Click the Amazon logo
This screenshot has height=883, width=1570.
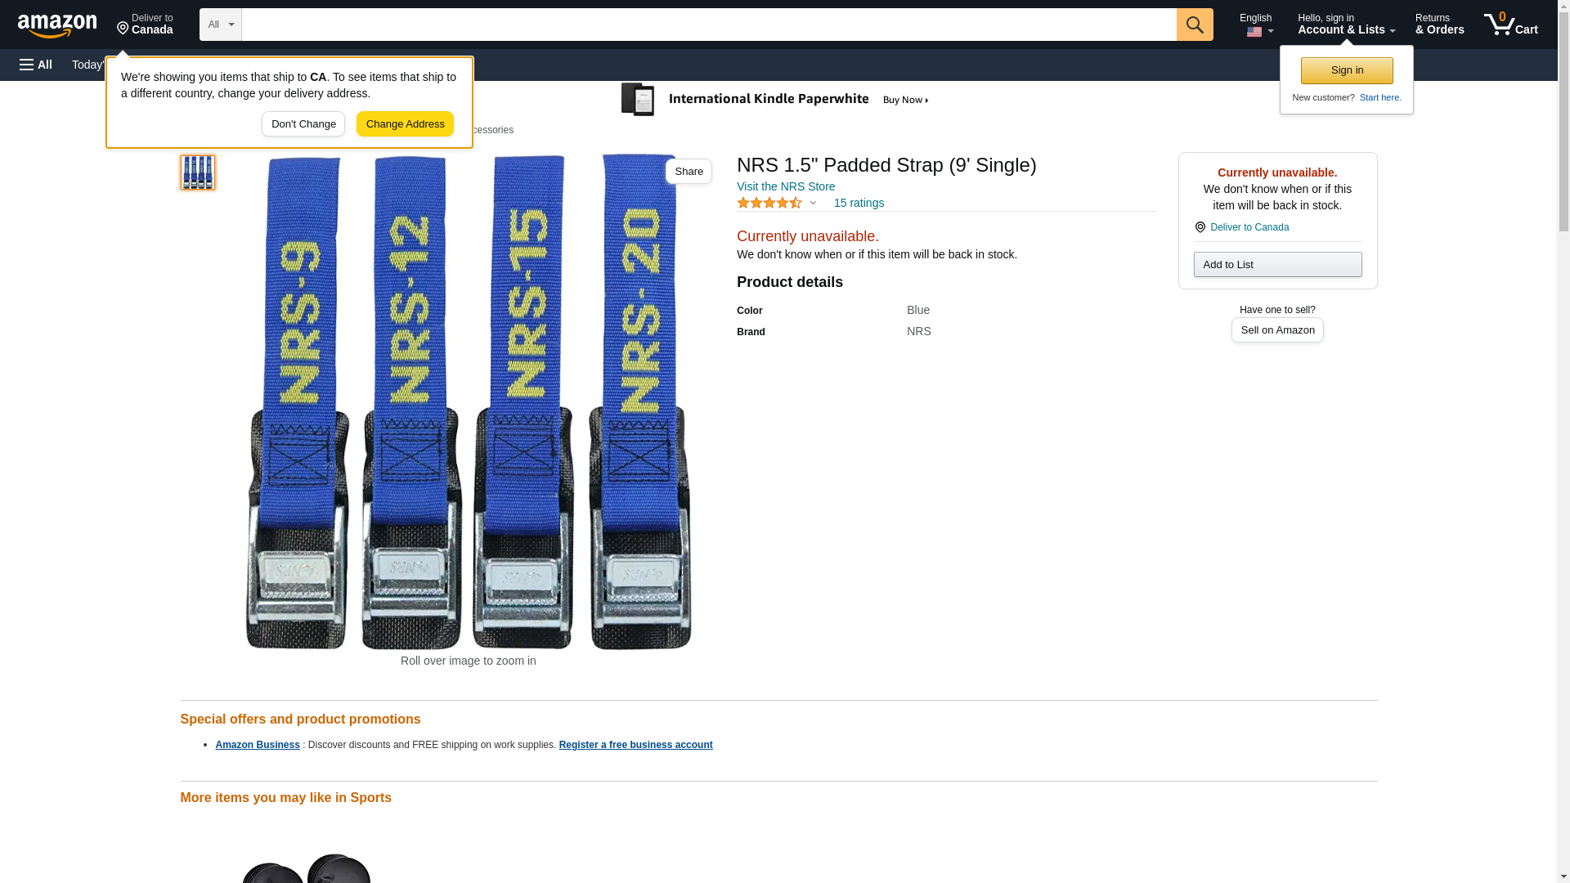57,25
